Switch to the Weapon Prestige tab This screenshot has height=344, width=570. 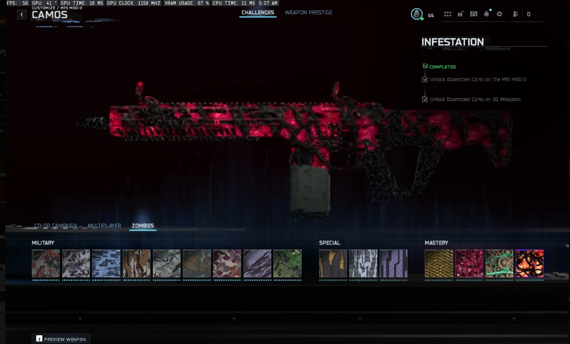tap(308, 13)
